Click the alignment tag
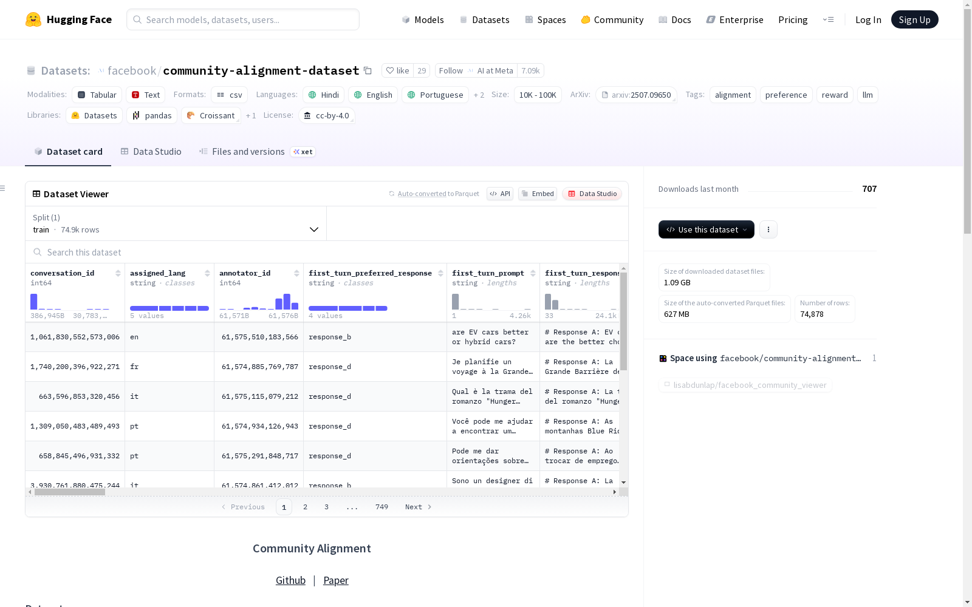Screen dimensions: 972x607 733,95
